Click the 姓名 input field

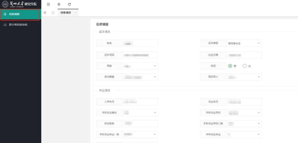coord(140,43)
